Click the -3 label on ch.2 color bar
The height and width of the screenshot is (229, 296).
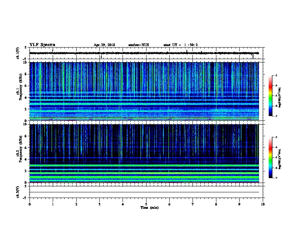click(275, 137)
